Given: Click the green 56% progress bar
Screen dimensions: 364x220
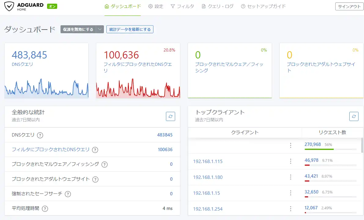Looking at the screenshot, I should 319,149.
